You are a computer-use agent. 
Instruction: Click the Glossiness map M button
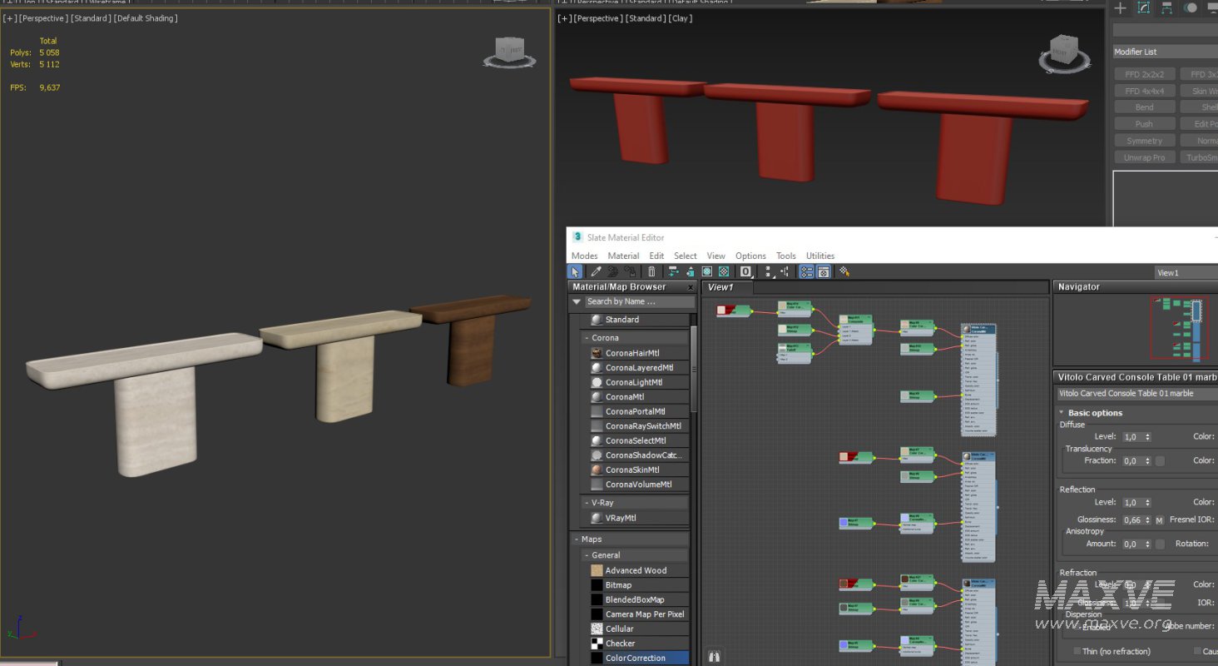coord(1159,520)
